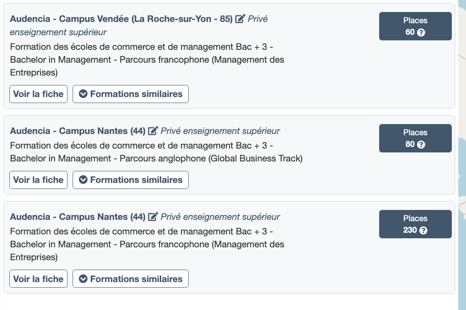Image resolution: width=466 pixels, height=310 pixels.
Task: Click Audencia Campus Nantes title with 80 places
Action: [x=77, y=131]
